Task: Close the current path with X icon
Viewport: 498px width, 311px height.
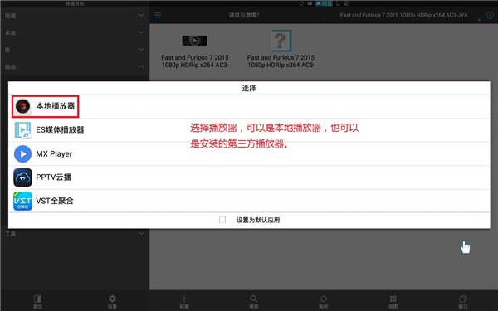Action: [x=490, y=15]
